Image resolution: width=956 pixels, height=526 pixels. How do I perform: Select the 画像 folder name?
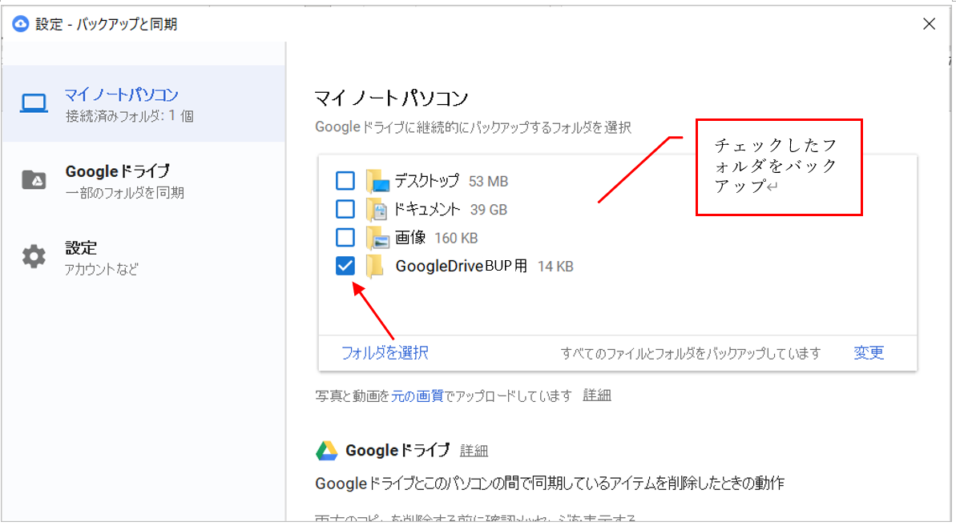tap(410, 238)
